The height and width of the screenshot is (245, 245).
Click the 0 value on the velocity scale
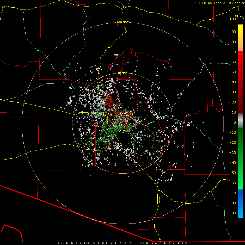click(235, 122)
